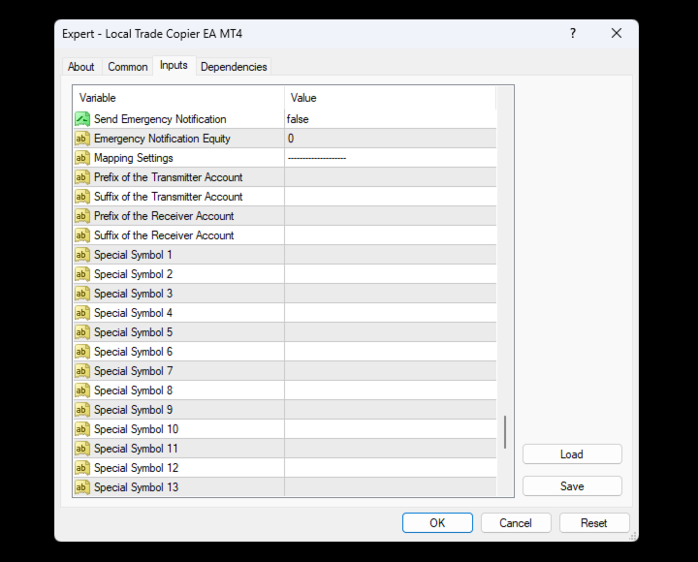Click the Emergency Notification Equity string icon
The image size is (698, 562).
pos(82,139)
